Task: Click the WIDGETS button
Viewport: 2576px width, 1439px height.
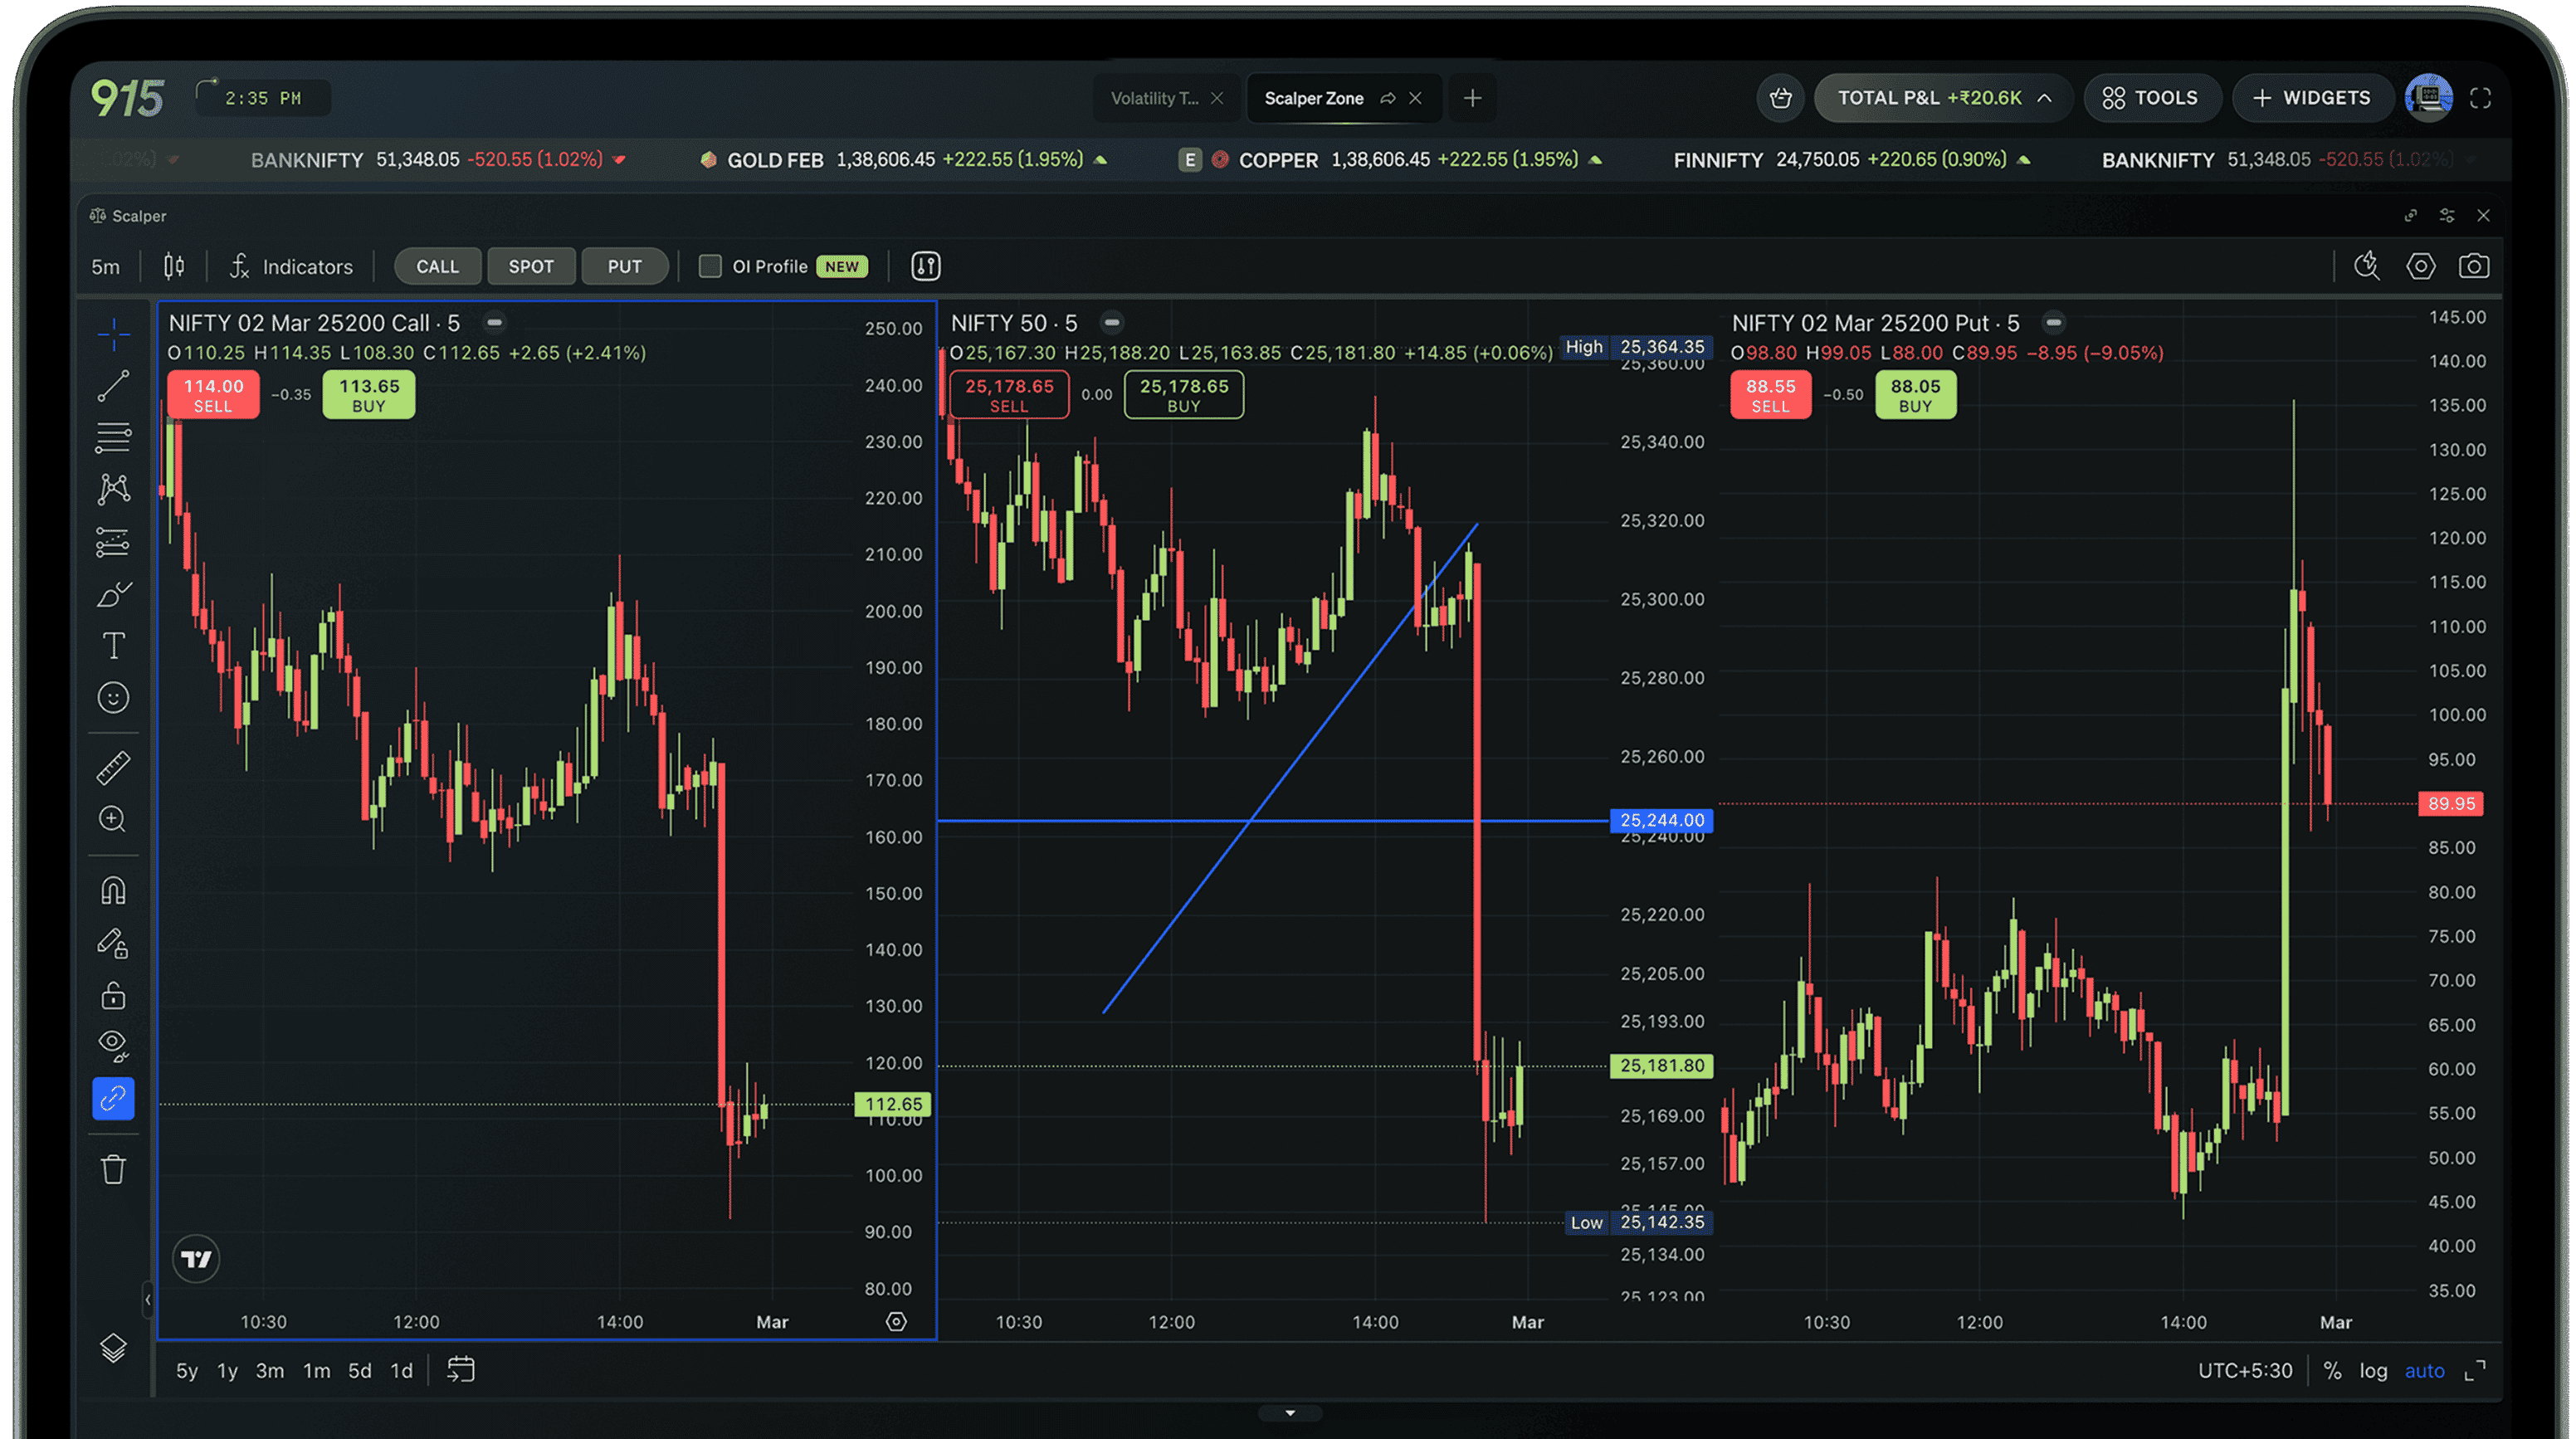Action: 2311,98
